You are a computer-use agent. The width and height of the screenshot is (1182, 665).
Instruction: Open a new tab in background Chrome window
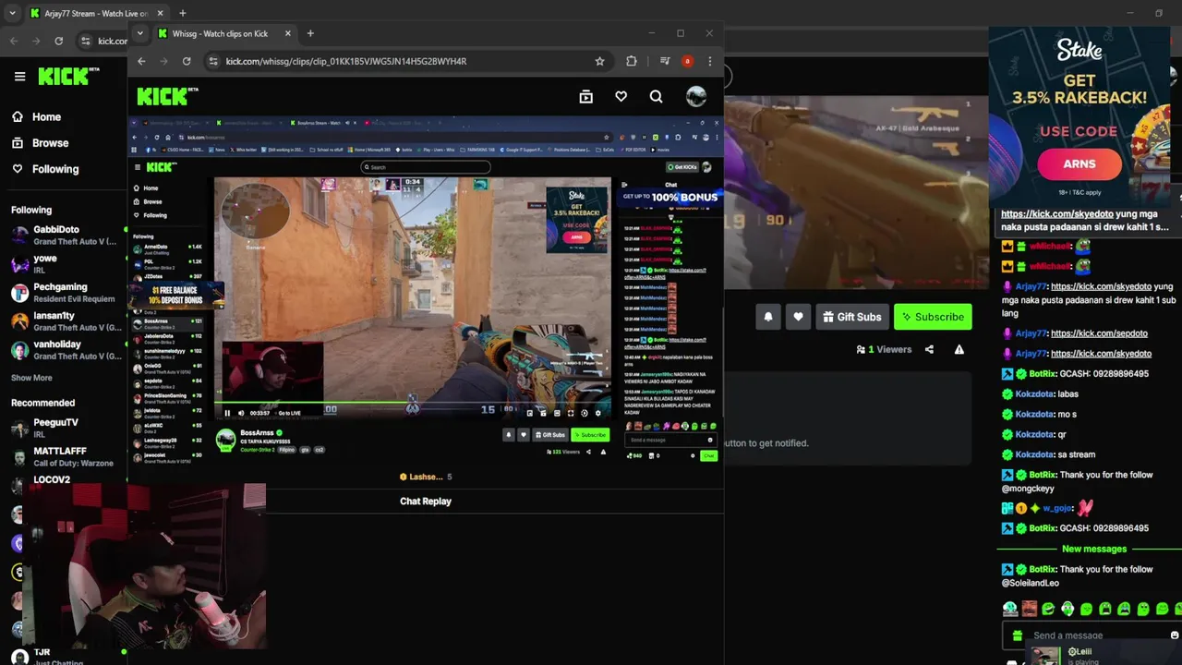pyautogui.click(x=182, y=13)
